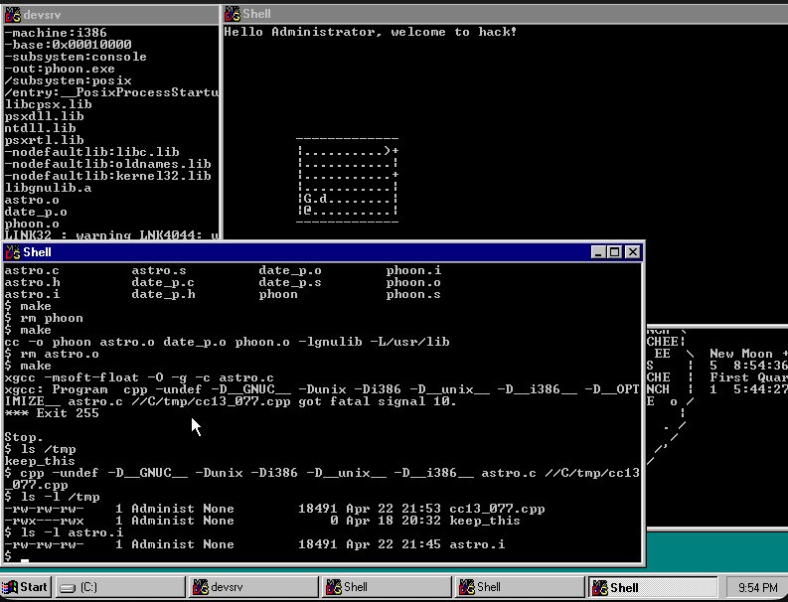Click '-nodefaultlib:kernel32.lib' in devsrv
788x602 pixels.
(x=107, y=176)
